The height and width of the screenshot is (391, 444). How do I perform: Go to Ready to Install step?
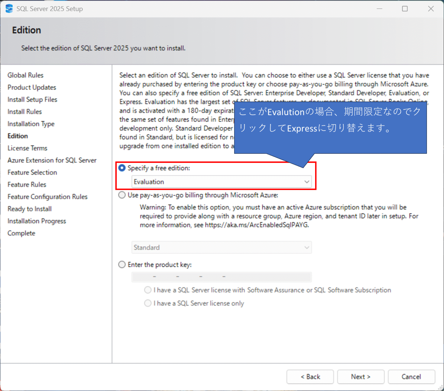29,209
